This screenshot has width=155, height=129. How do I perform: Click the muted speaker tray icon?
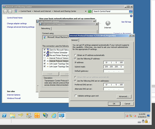(x=135, y=116)
